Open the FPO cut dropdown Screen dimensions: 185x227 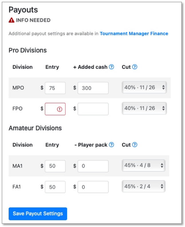pyautogui.click(x=144, y=108)
